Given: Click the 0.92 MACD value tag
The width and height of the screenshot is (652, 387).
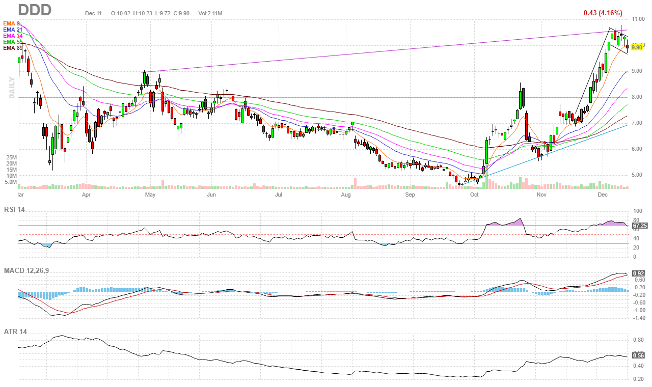Looking at the screenshot, I should [638, 273].
